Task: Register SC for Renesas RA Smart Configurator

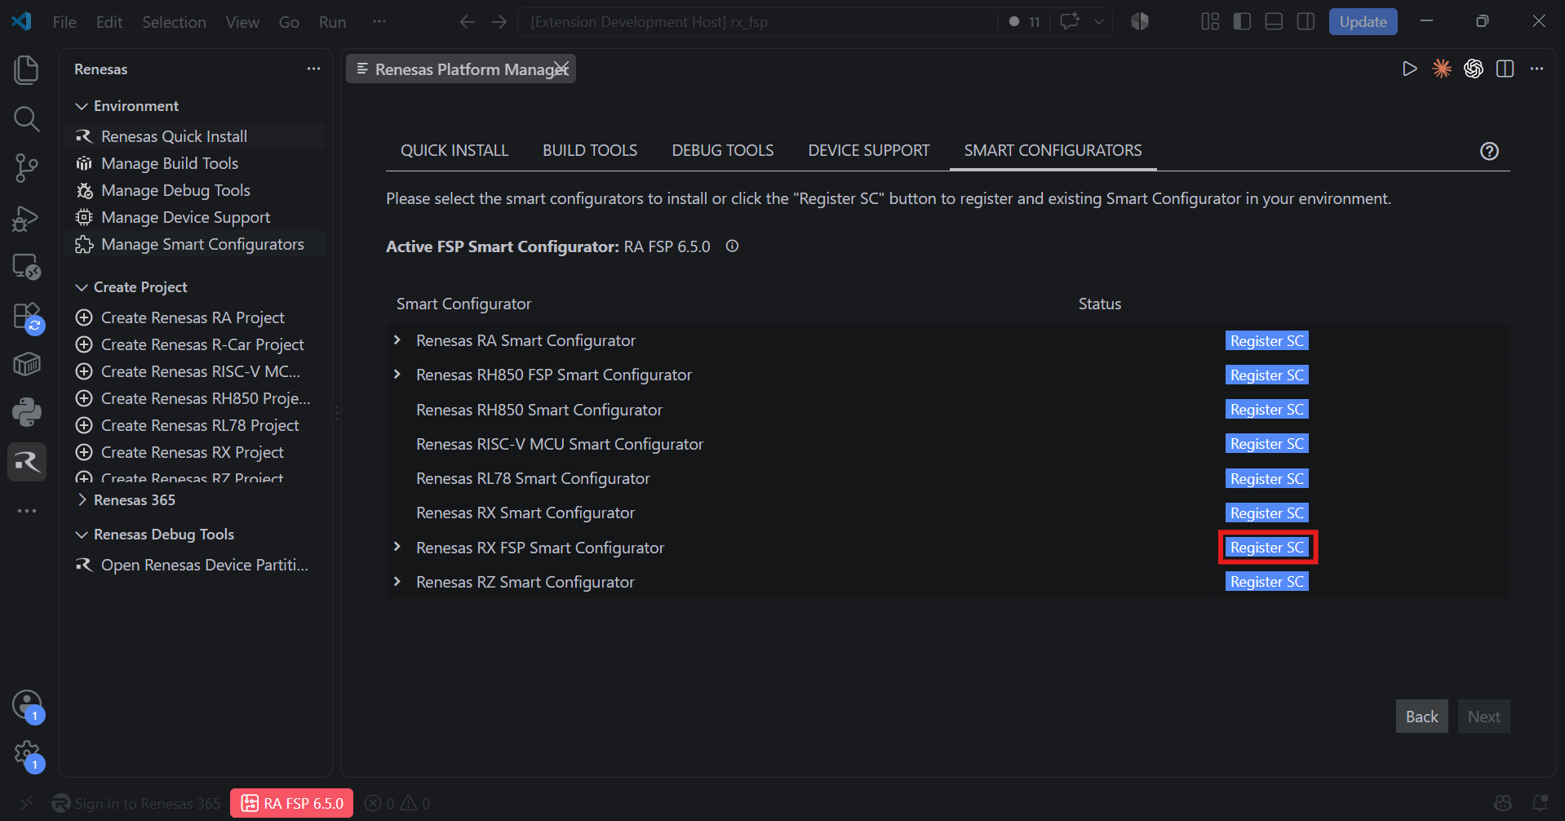Action: pos(1267,340)
